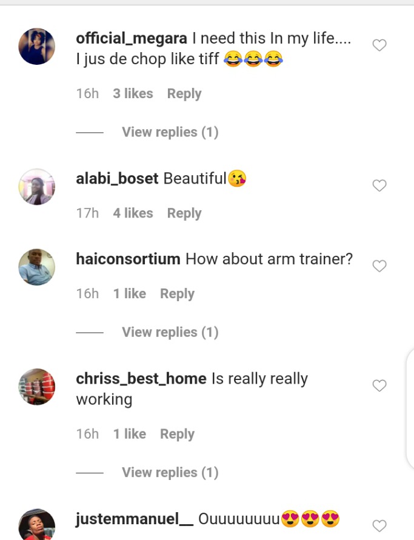The width and height of the screenshot is (414, 540).
Task: Reply to alabi_boset's Beautiful comment
Action: 184,213
